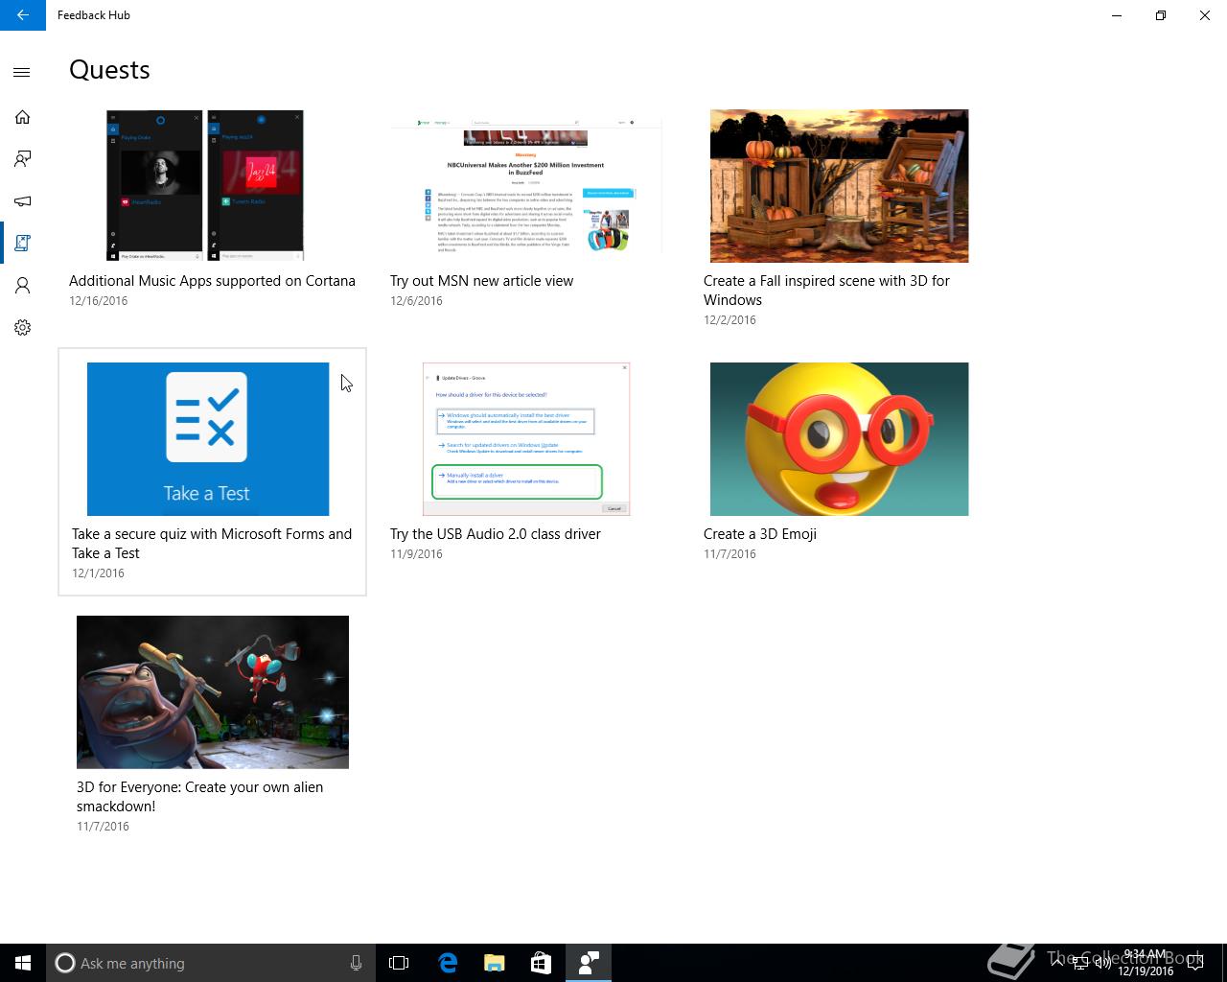The height and width of the screenshot is (982, 1227).
Task: Open the Take a Test thumbnail
Action: click(208, 439)
